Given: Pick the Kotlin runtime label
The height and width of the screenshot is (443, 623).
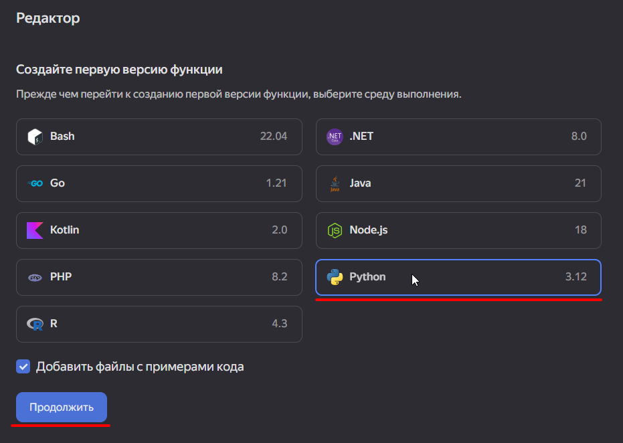Looking at the screenshot, I should (64, 230).
